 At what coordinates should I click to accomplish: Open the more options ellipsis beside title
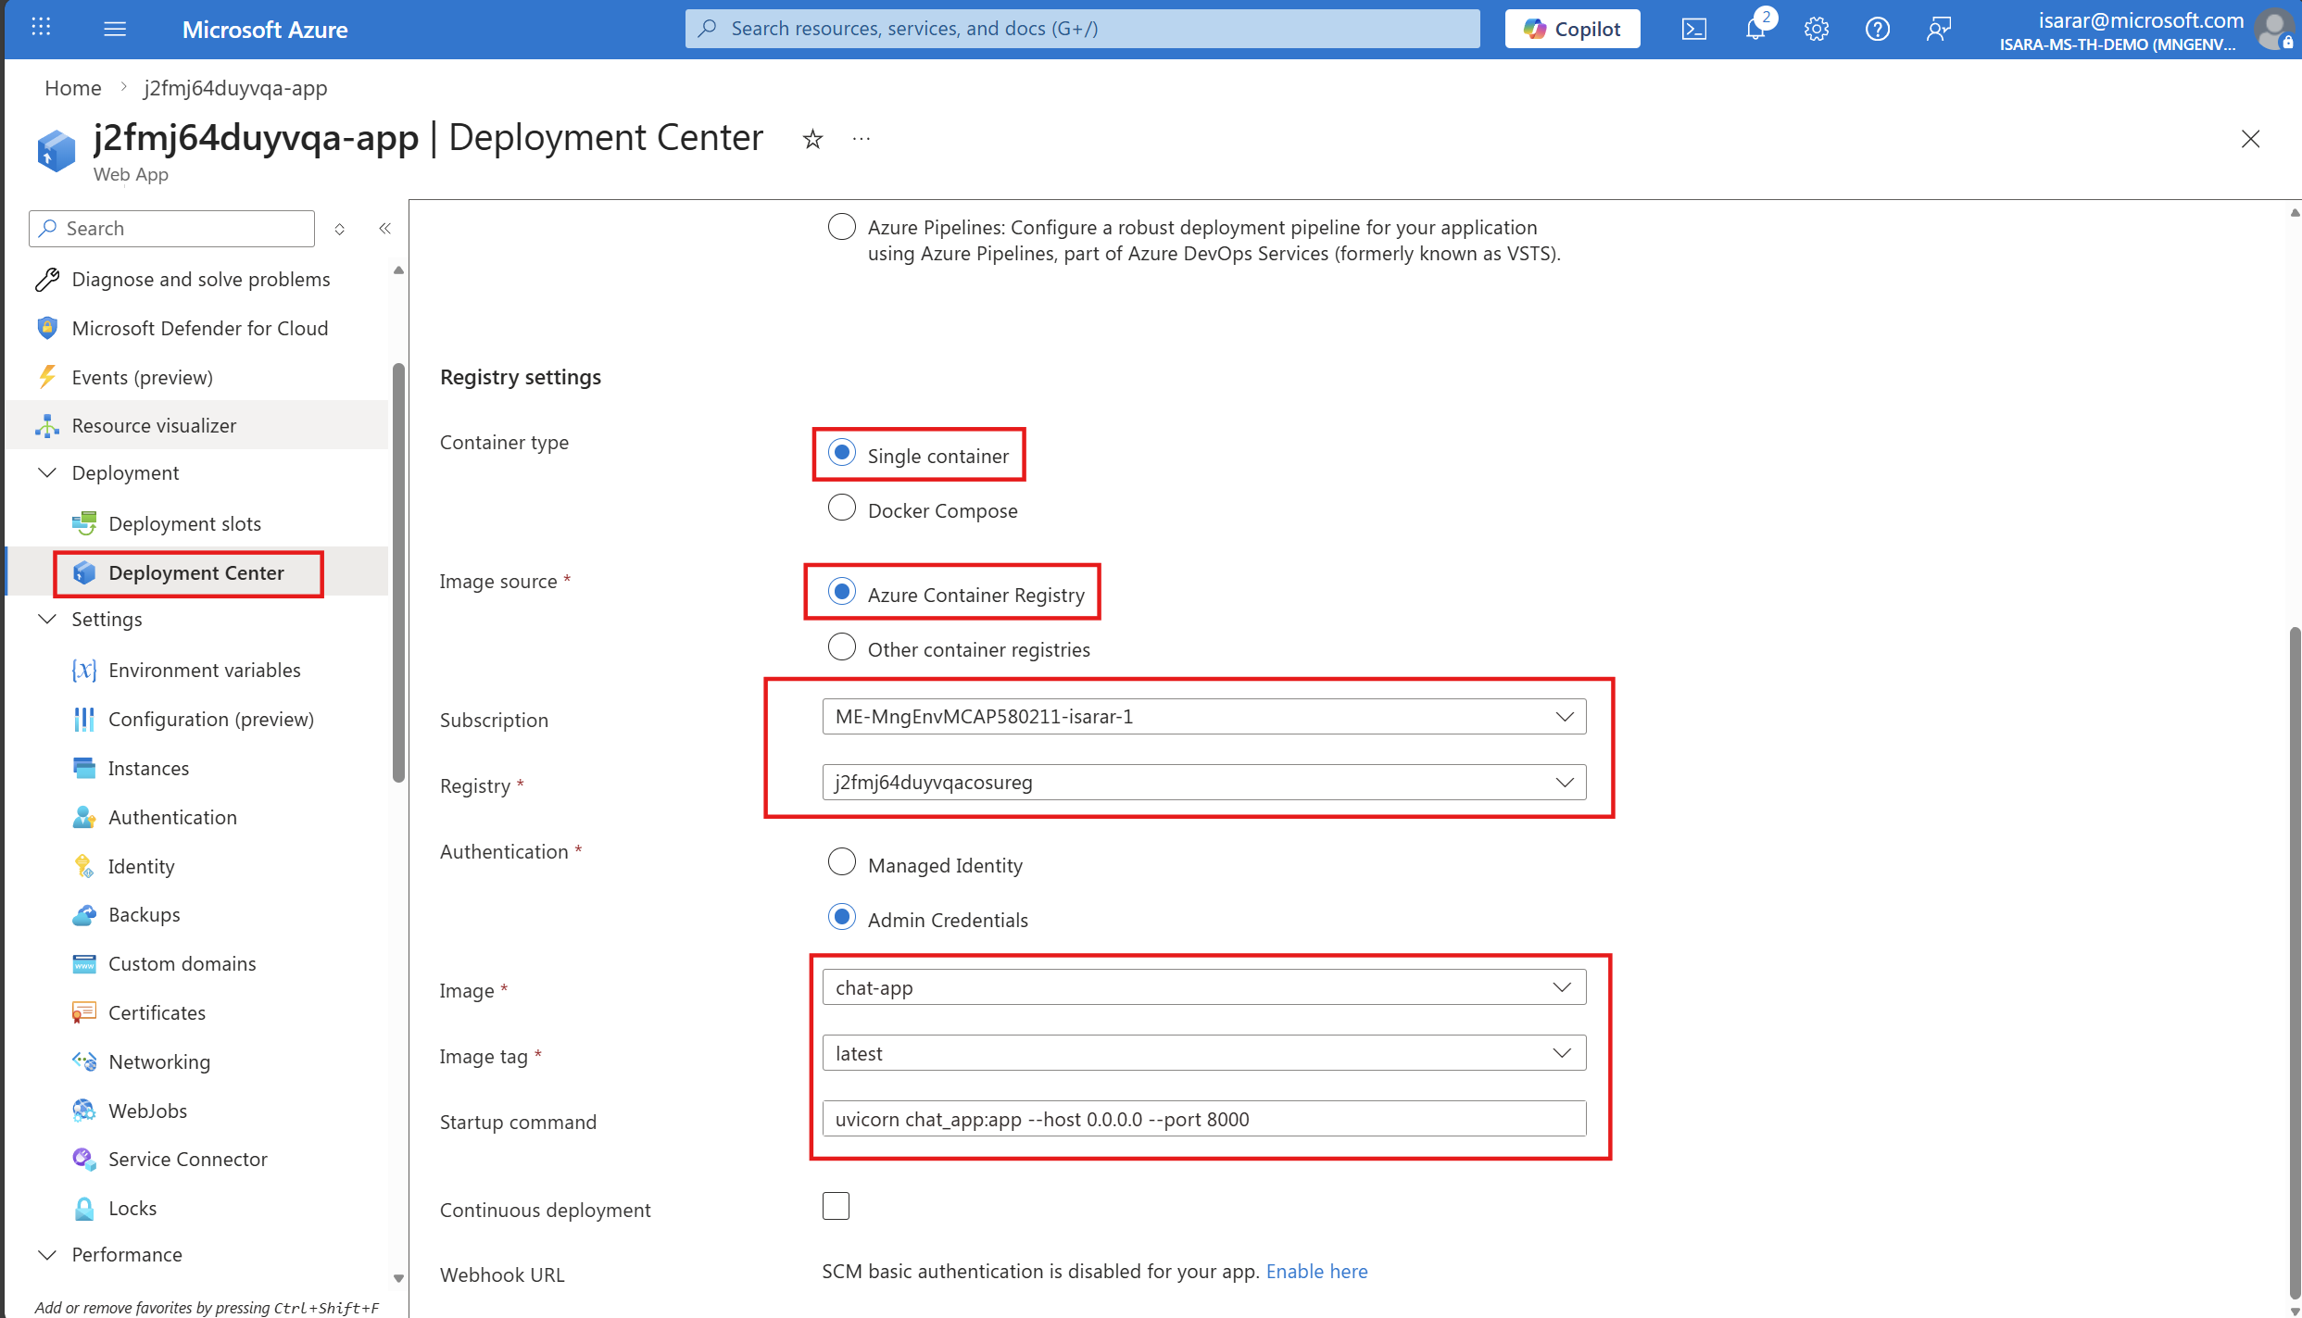(862, 139)
